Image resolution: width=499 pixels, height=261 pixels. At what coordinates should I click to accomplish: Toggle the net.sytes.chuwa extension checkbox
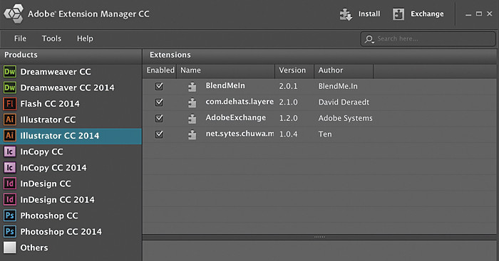tap(159, 134)
